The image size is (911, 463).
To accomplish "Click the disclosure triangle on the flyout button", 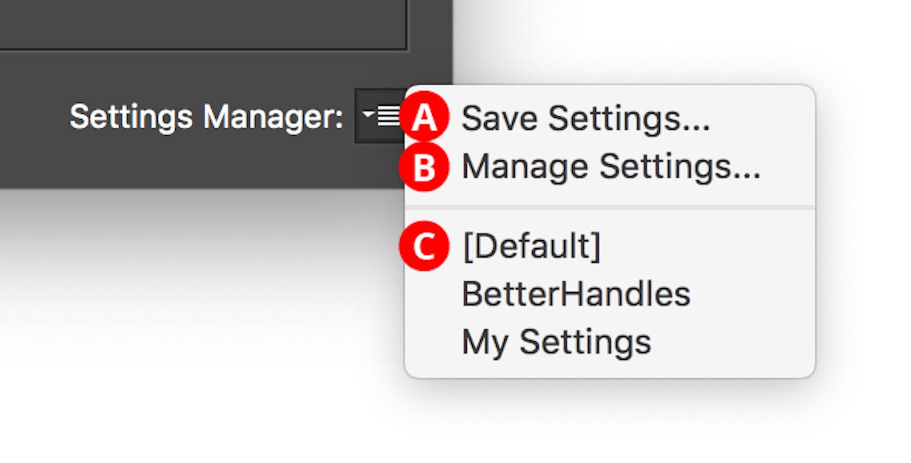I will click(368, 113).
